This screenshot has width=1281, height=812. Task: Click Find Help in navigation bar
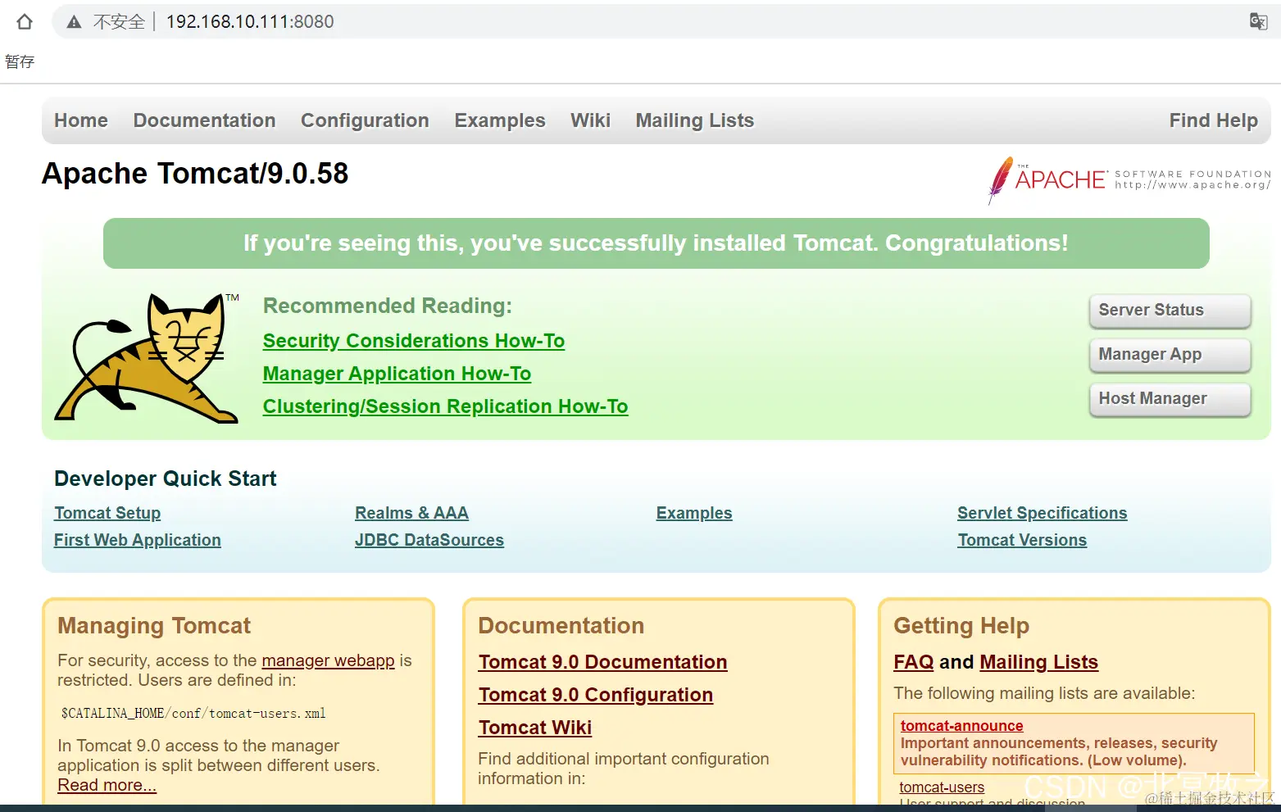[1213, 120]
